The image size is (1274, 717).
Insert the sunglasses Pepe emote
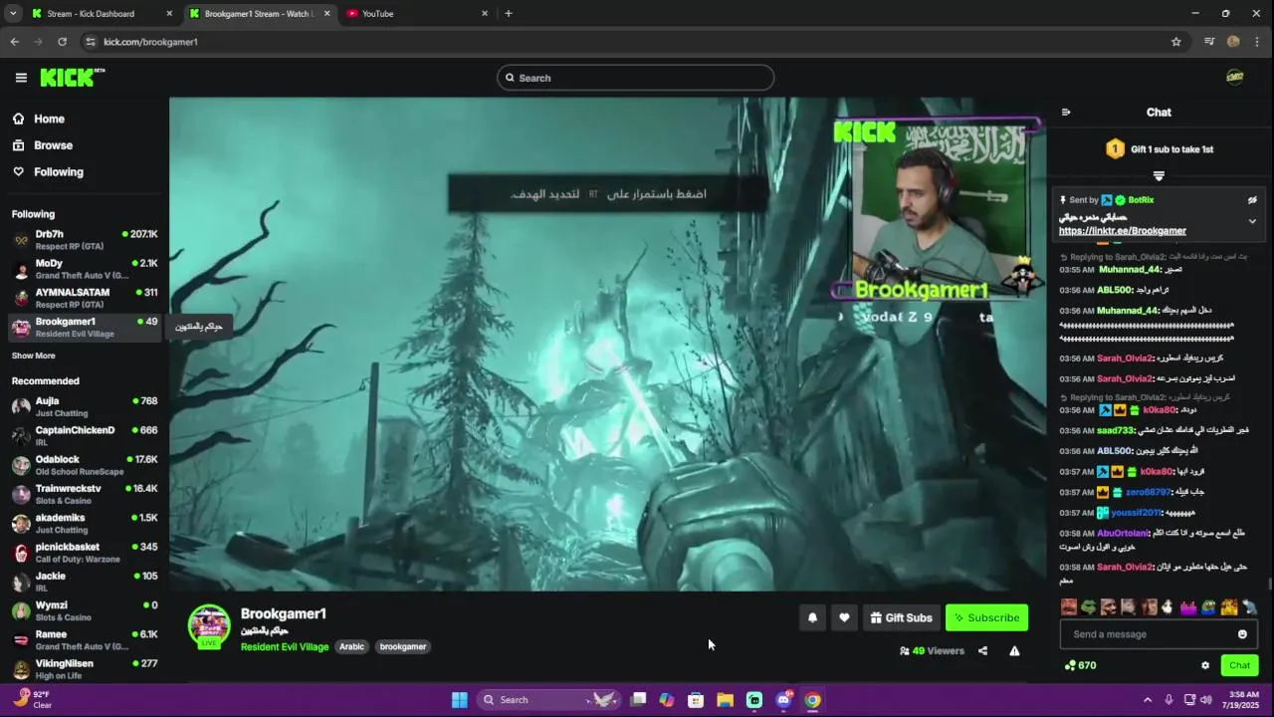point(1089,606)
